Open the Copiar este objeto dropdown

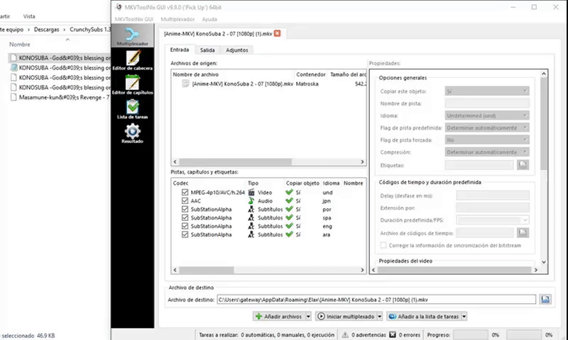487,91
